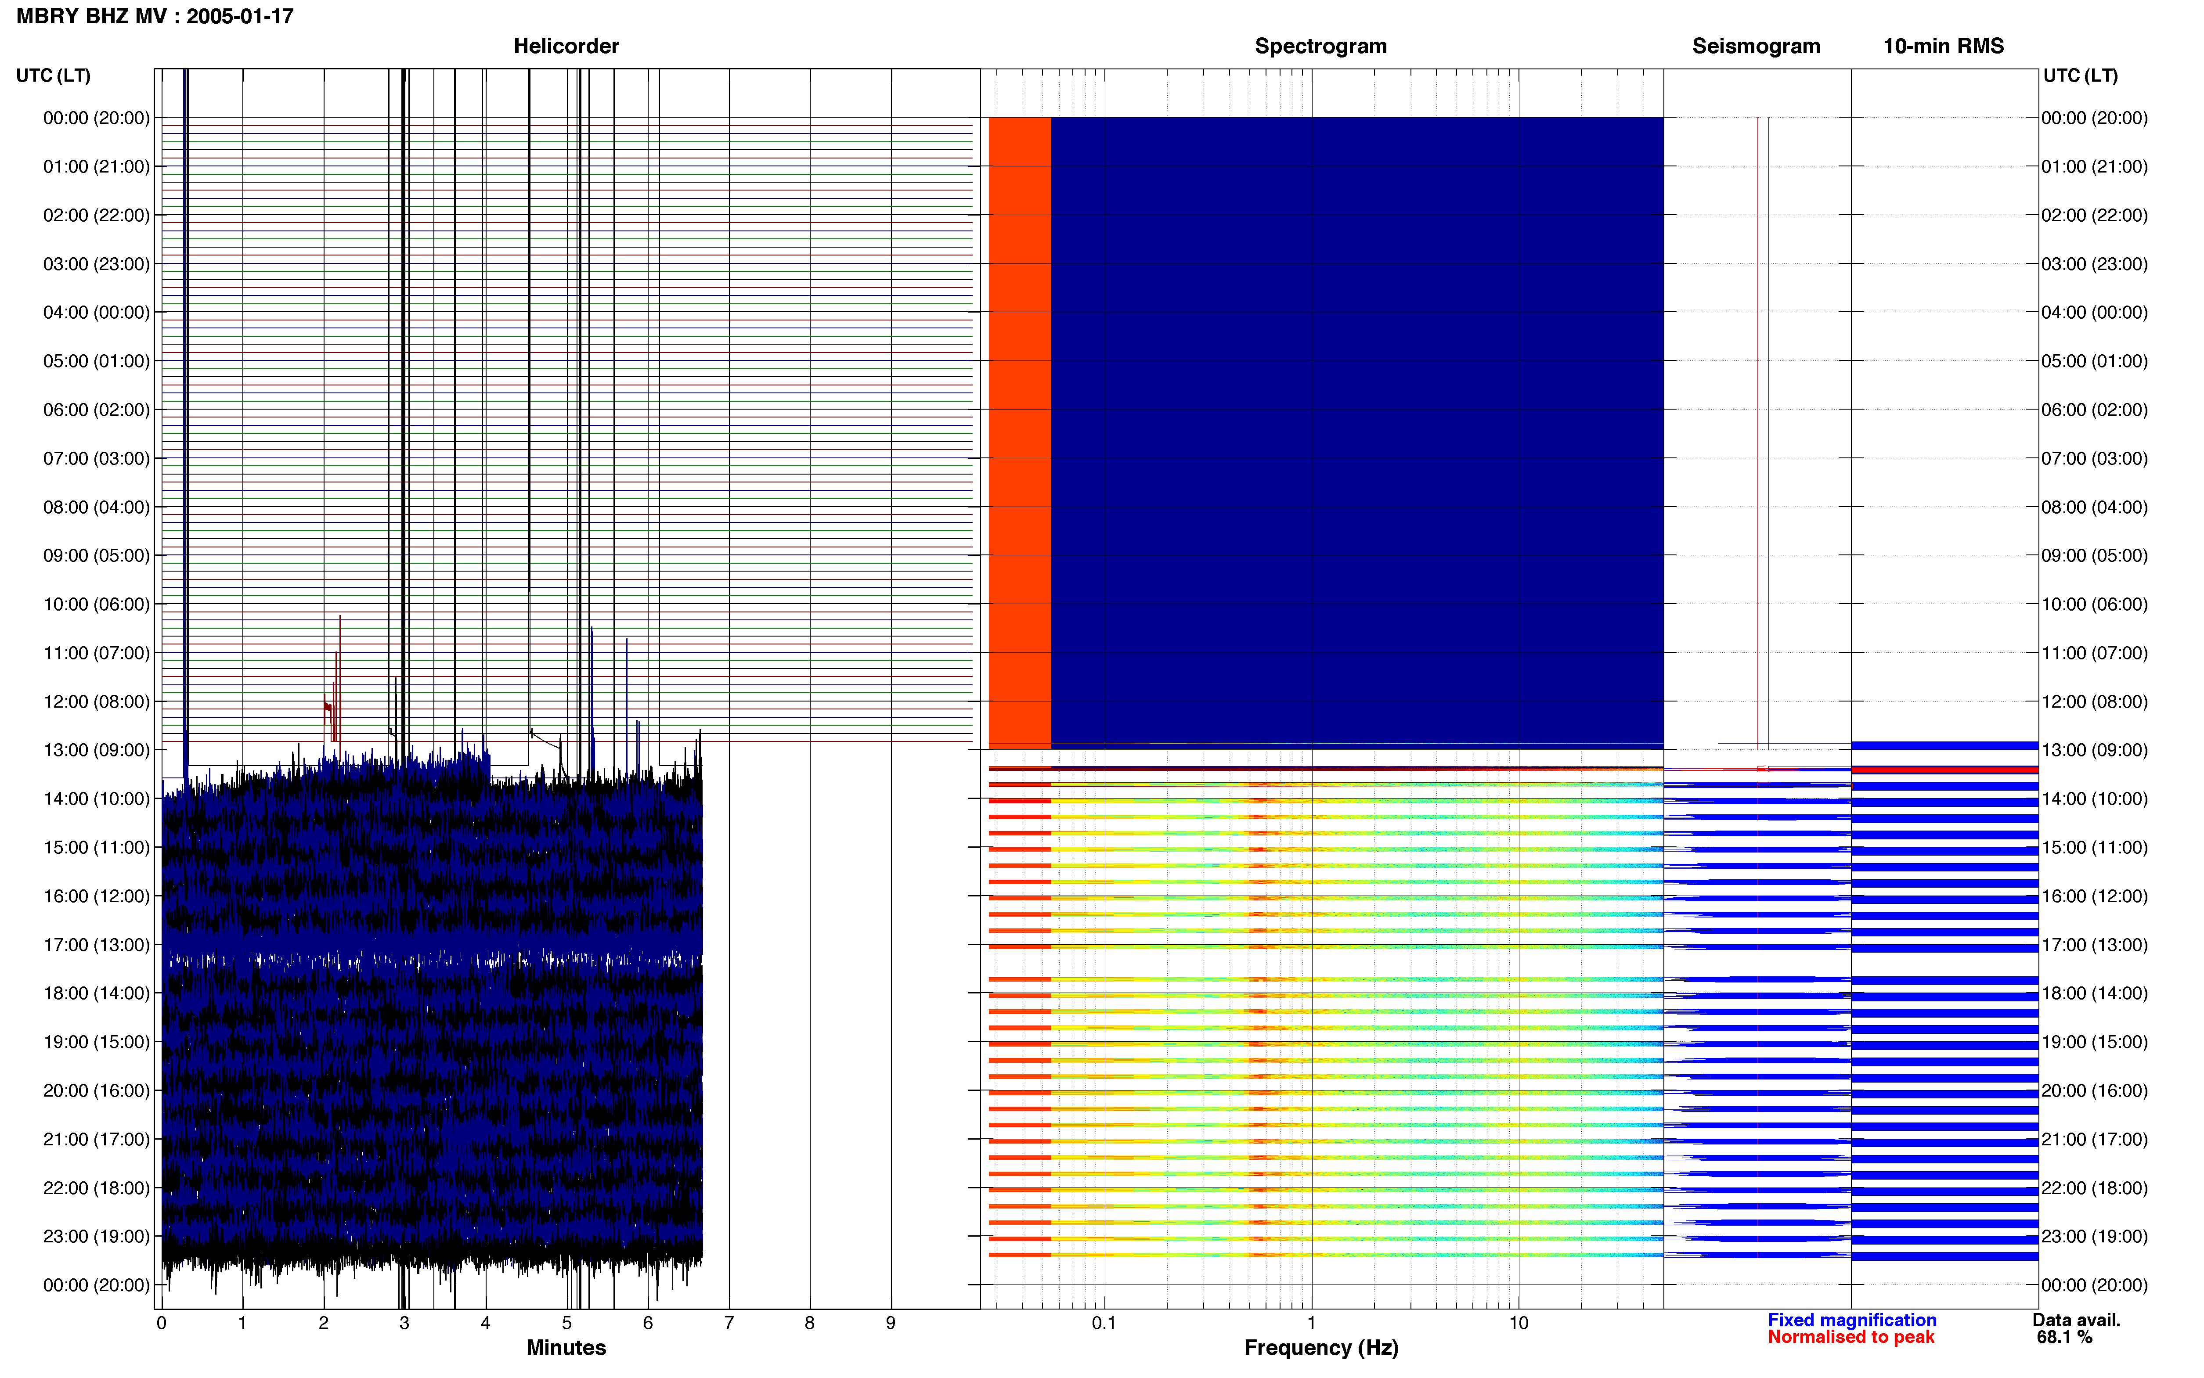
Task: Click the 'UTC (LT)' label beside 10-min RMS
Action: point(2080,76)
